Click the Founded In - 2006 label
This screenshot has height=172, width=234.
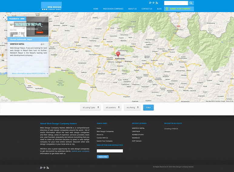click(17, 19)
